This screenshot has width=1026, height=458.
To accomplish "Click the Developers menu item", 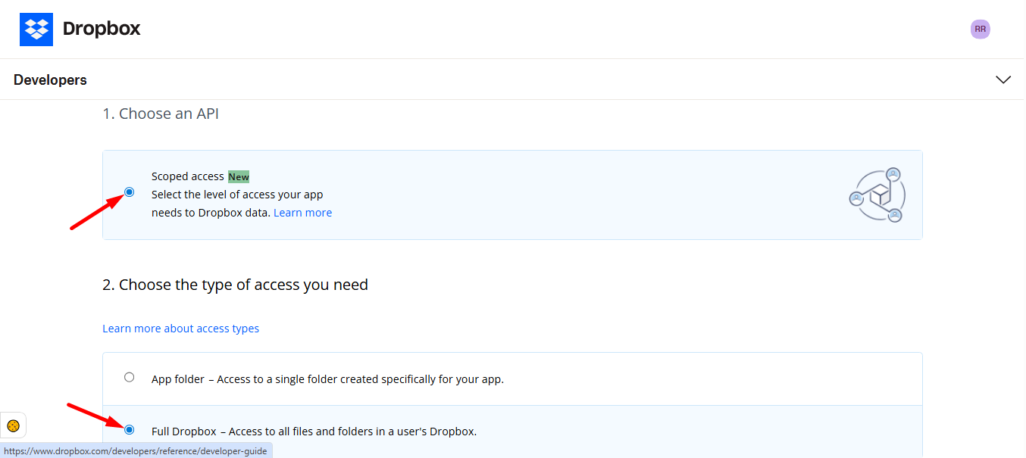I will tap(50, 79).
